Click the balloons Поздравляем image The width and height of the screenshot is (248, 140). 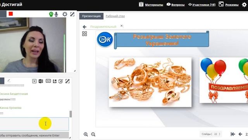tap(224, 80)
